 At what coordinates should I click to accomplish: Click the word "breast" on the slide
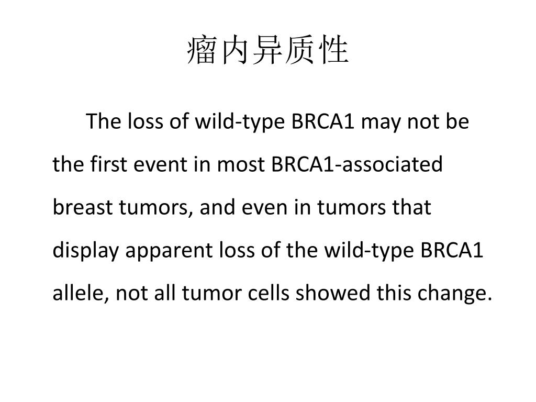click(83, 208)
